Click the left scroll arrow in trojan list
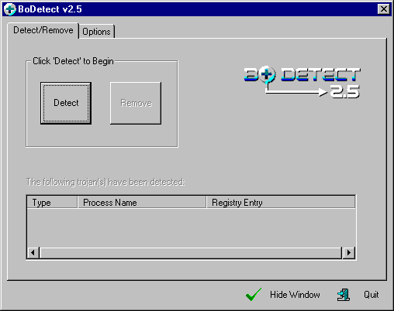Image resolution: width=394 pixels, height=311 pixels. (x=33, y=252)
